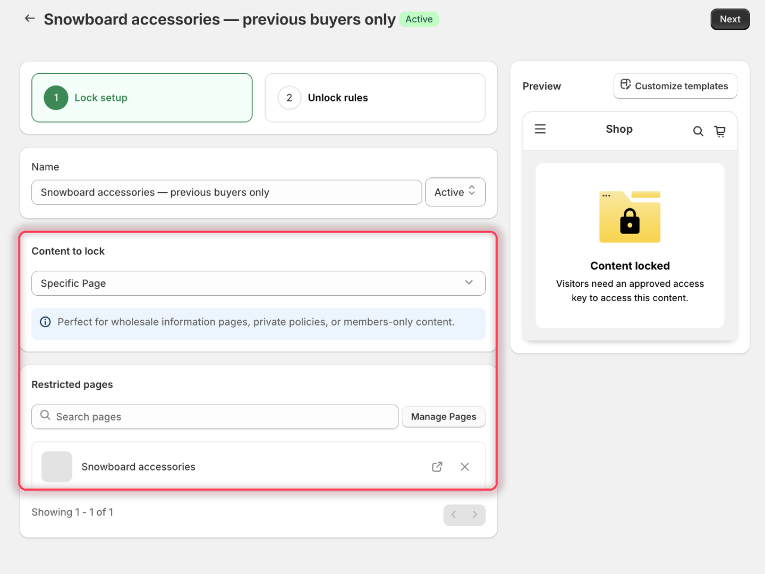Click step number 1 circle
Viewport: 765px width, 574px height.
point(56,98)
